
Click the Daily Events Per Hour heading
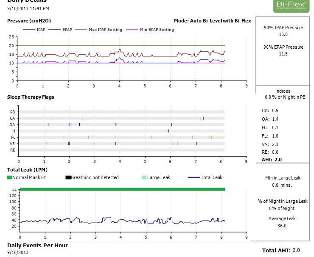coord(37,245)
